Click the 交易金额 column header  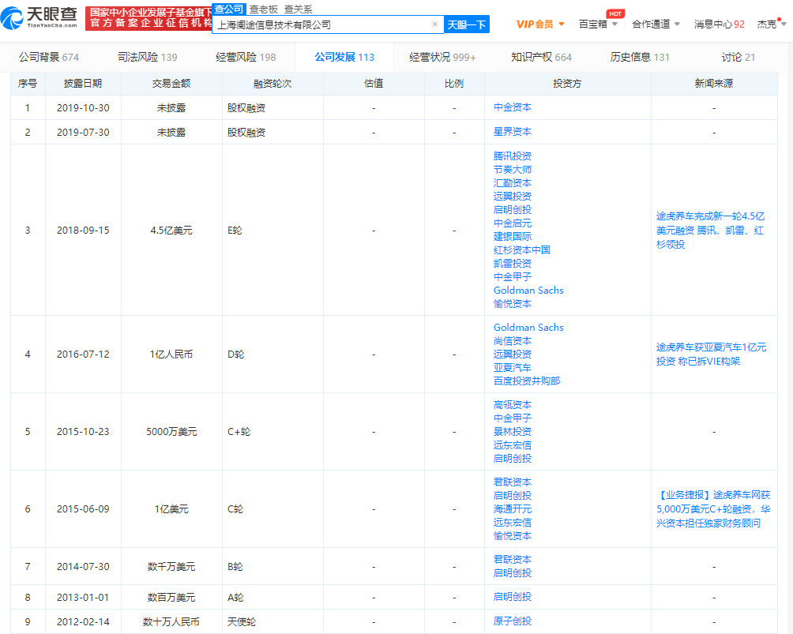pos(171,84)
